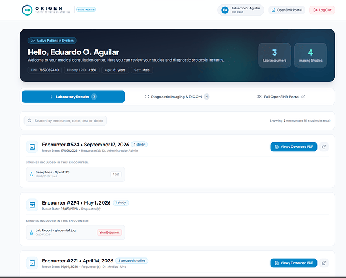Click Encounter #524 • September 17, 2026 heading
The image size is (346, 278).
(x=85, y=145)
